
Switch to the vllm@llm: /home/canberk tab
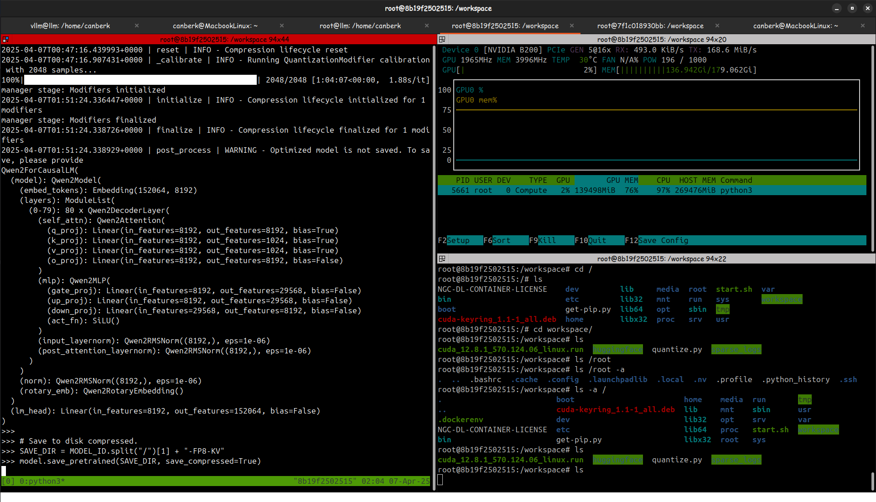click(x=70, y=26)
